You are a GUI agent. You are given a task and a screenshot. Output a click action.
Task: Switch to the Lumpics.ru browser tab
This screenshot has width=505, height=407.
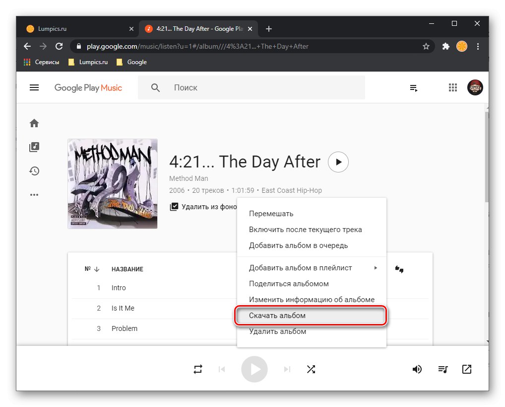pos(77,29)
